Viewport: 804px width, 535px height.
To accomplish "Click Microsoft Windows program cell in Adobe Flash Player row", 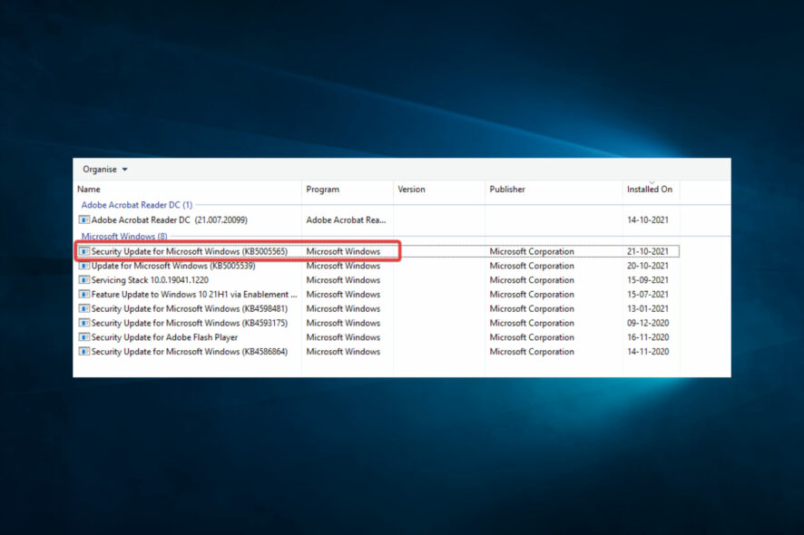I will (x=343, y=337).
